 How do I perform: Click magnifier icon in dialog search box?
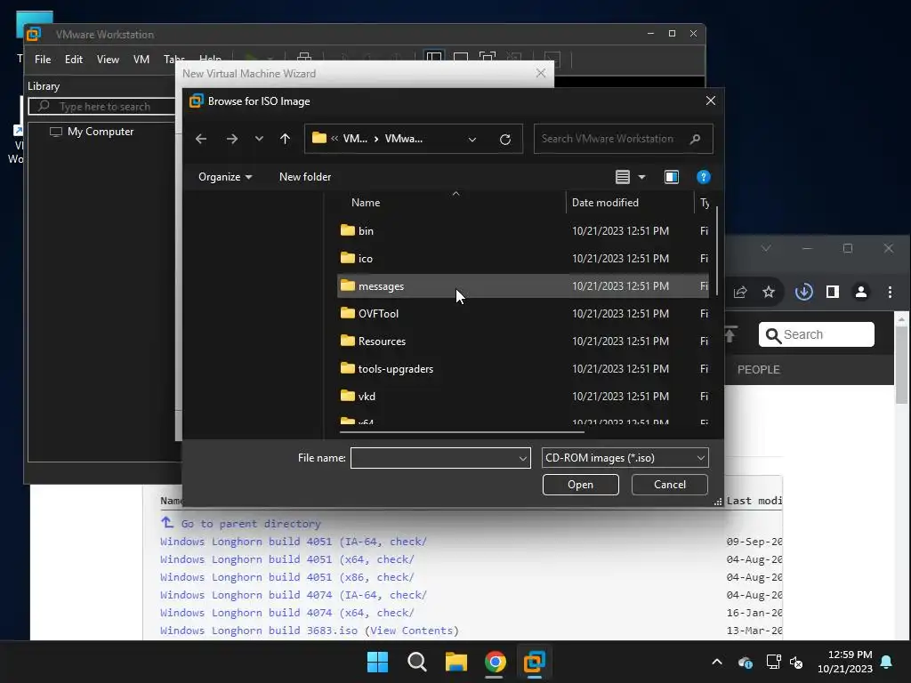[x=695, y=139]
